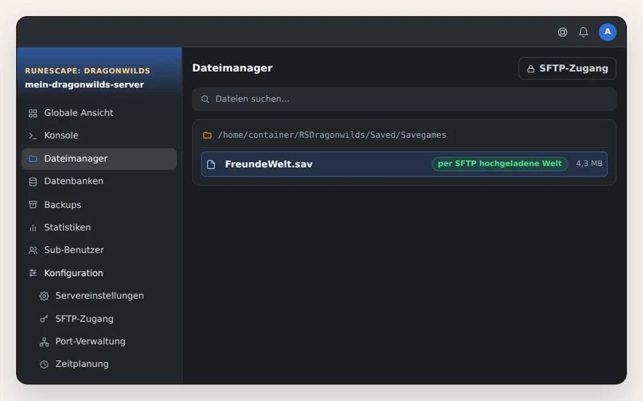Click the Port-Verwaltung network icon
Screen dimensions: 643x401
pyautogui.click(x=44, y=342)
